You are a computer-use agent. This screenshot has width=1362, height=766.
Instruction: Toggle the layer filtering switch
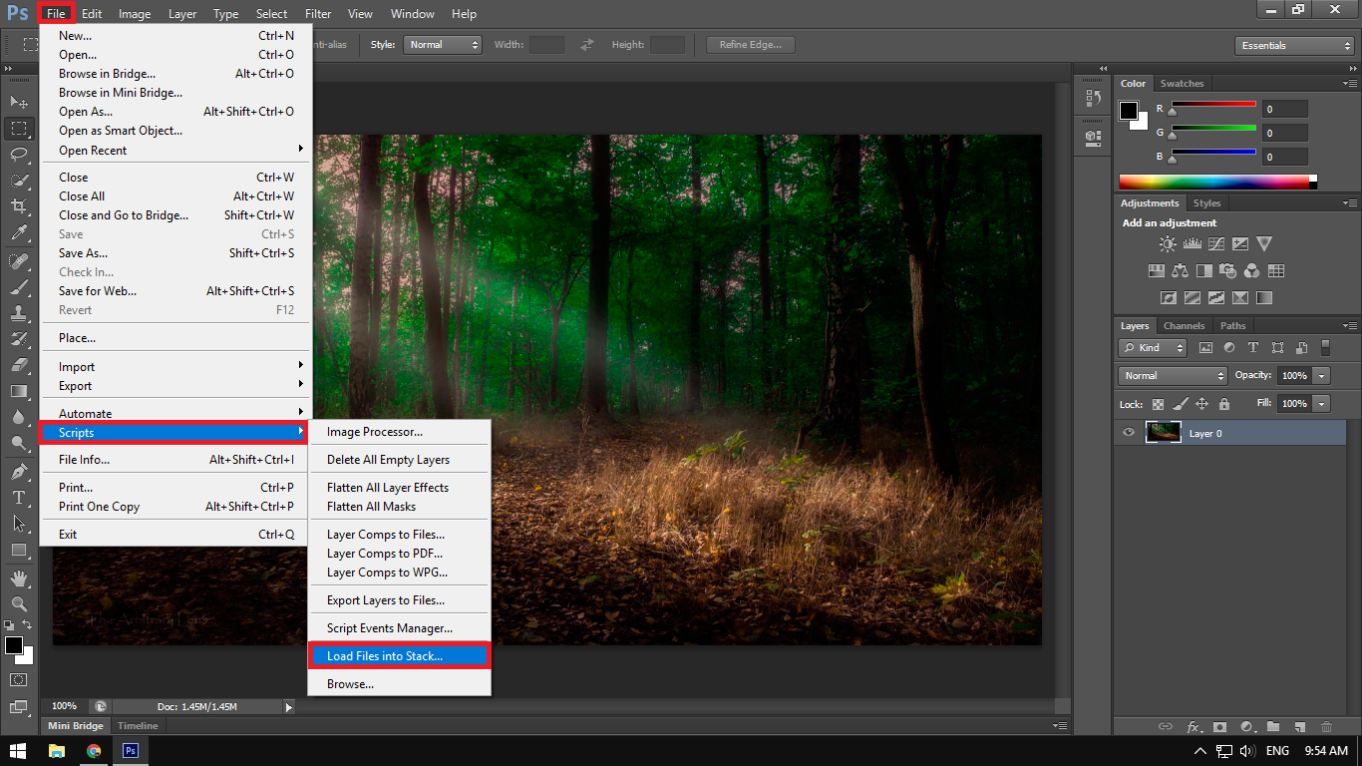(x=1325, y=347)
